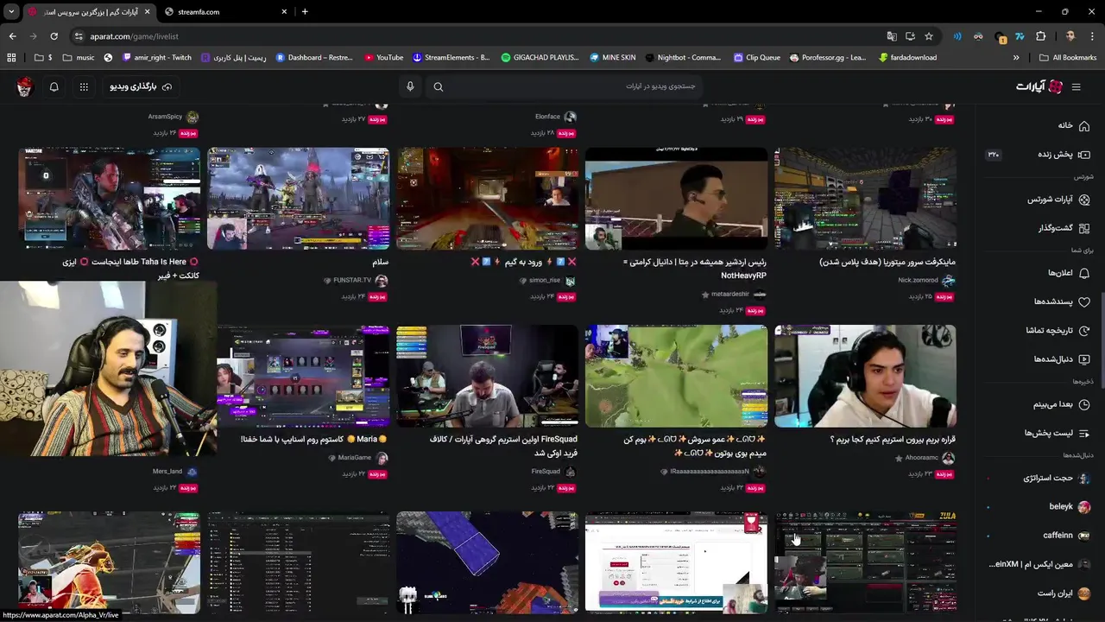Viewport: 1105px width, 622px height.
Task: Open followed channel حجت استراتژی
Action: point(1056,478)
